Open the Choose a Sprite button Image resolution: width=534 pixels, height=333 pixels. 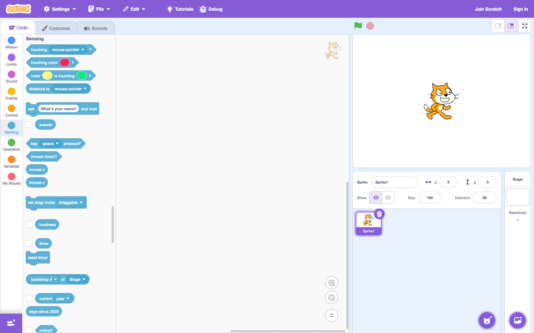point(487,320)
